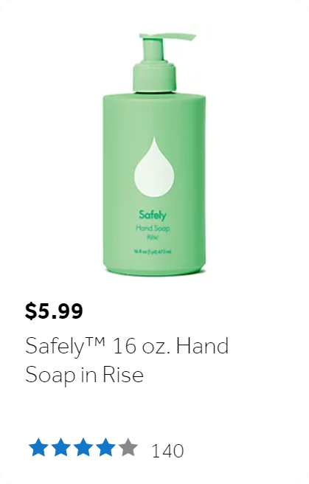The image size is (309, 484).
Task: Open the Safely hand soap product image
Action: tap(154, 154)
